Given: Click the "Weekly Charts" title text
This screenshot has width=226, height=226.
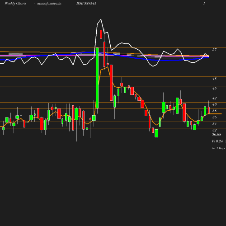Looking at the screenshot, I should click(x=15, y=3).
